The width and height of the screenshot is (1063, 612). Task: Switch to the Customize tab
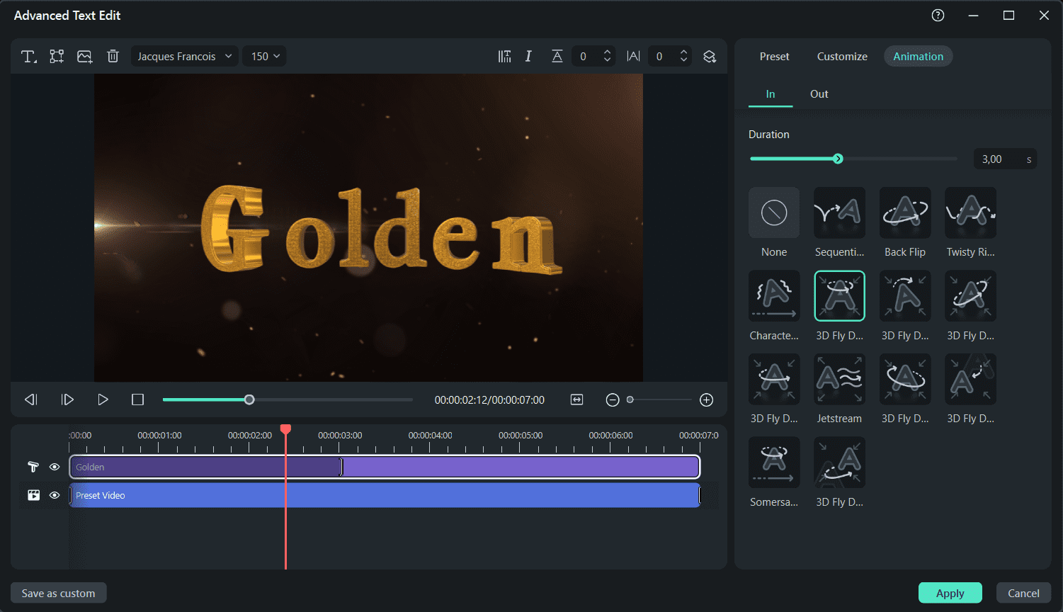[841, 57]
